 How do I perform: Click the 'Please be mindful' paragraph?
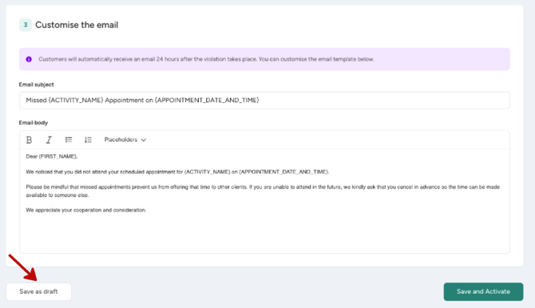[x=263, y=191]
